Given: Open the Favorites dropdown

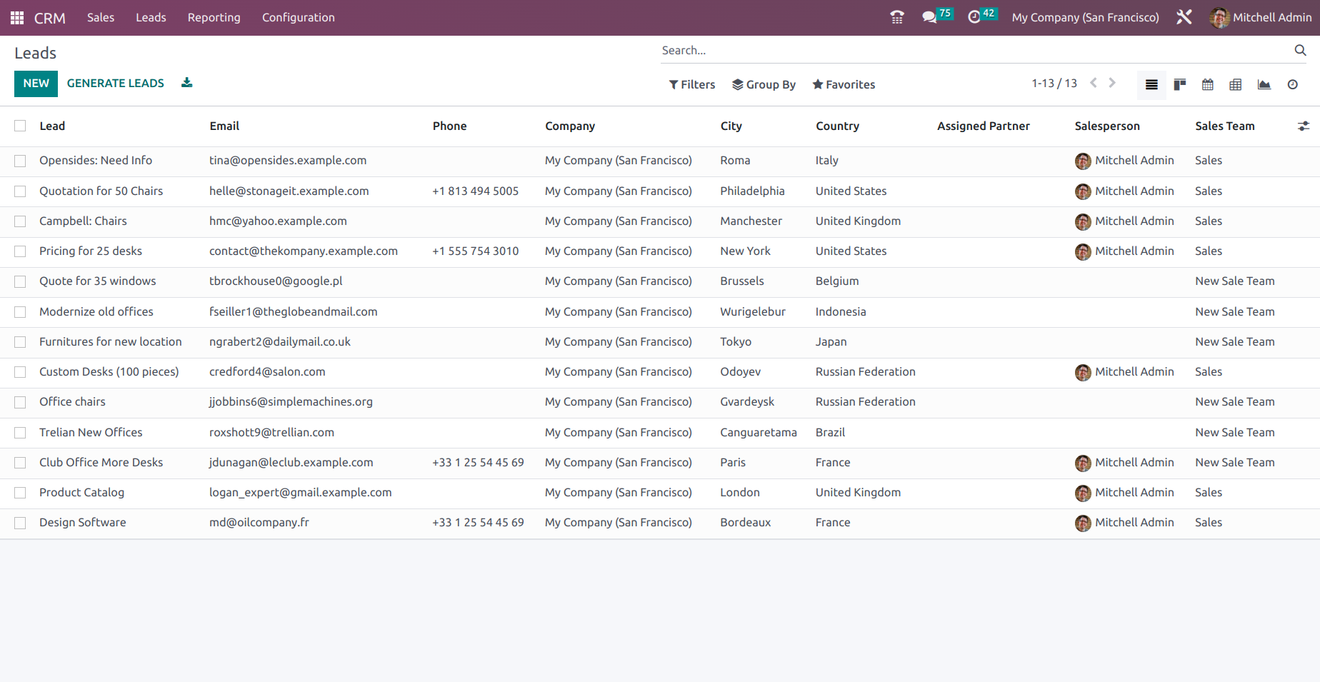Looking at the screenshot, I should tap(844, 84).
